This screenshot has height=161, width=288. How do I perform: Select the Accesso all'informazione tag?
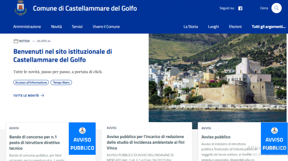(x=31, y=82)
